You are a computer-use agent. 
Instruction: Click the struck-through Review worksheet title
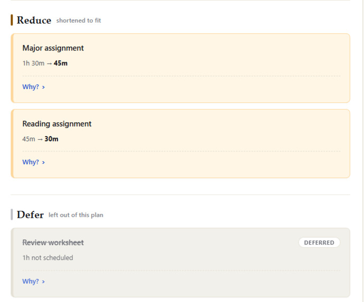[53, 242]
